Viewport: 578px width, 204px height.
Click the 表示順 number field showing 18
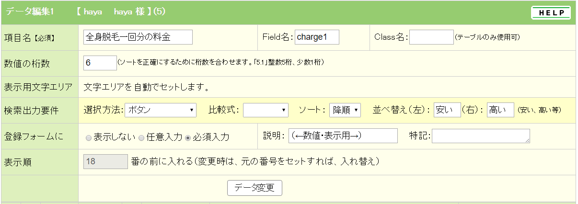105,161
